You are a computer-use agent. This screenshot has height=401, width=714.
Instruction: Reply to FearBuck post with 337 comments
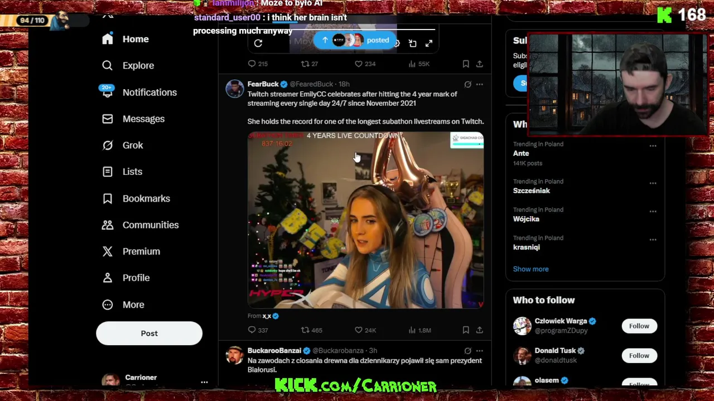(252, 330)
